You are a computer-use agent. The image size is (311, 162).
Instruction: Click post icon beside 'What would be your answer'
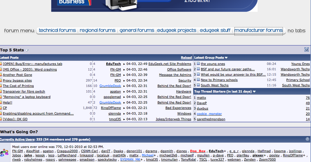pyautogui.click(x=198, y=74)
